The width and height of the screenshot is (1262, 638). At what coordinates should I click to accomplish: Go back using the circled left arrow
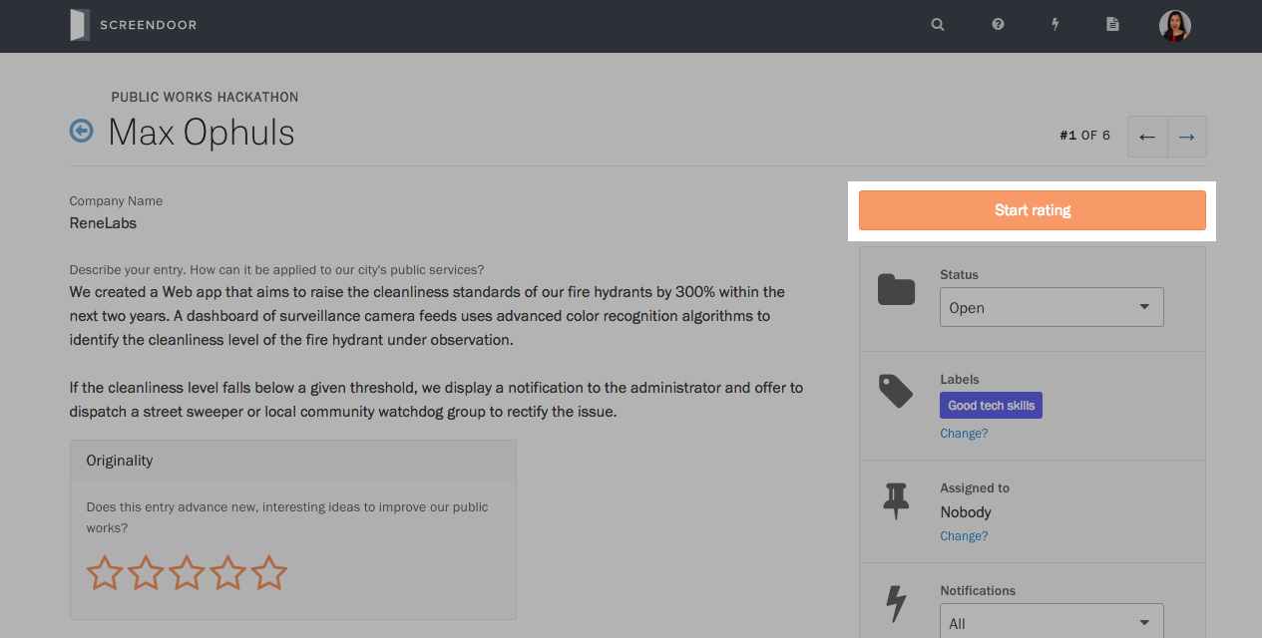point(81,131)
